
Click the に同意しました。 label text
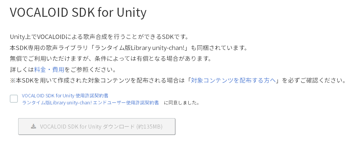182,103
